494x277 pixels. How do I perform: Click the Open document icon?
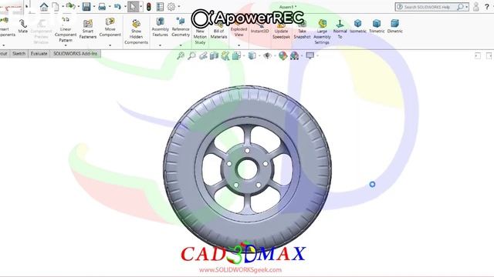(70, 6)
